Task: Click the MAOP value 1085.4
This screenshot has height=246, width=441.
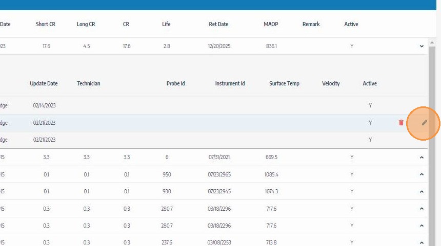Action: [271, 174]
